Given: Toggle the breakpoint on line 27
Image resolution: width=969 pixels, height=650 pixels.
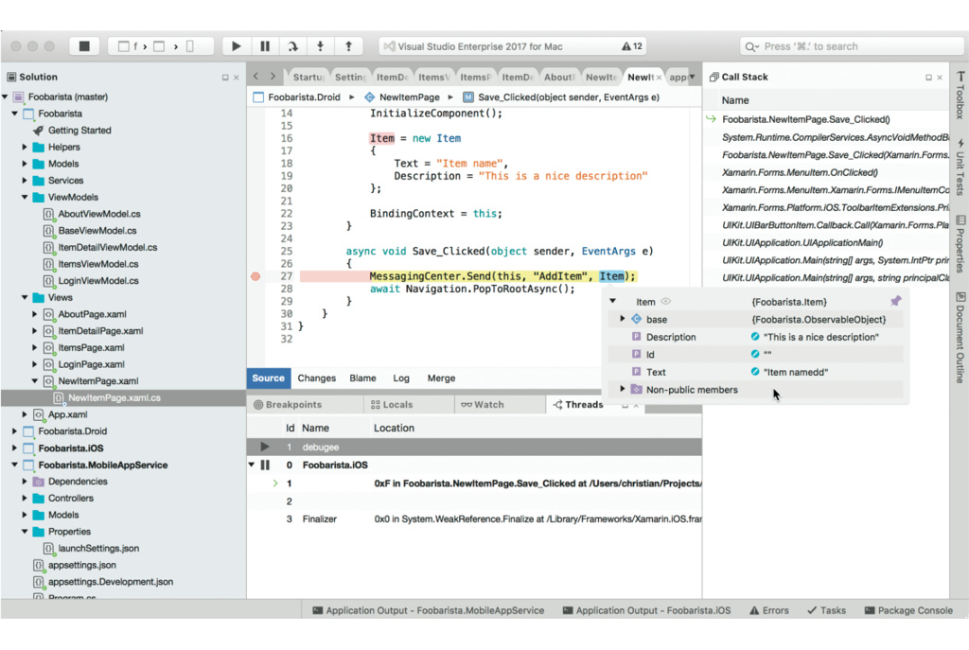Looking at the screenshot, I should [x=255, y=276].
